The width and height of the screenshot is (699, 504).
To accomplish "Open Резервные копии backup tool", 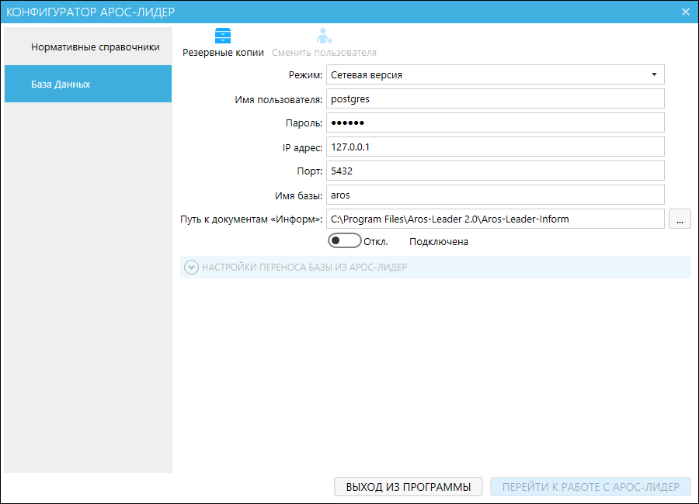I will pyautogui.click(x=223, y=43).
